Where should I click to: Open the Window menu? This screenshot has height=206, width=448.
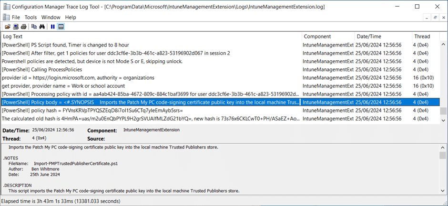(x=51, y=17)
